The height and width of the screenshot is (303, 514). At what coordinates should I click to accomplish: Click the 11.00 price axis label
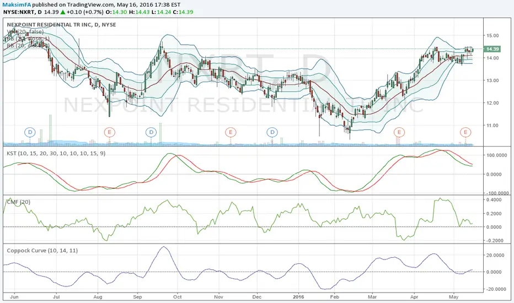(492, 125)
